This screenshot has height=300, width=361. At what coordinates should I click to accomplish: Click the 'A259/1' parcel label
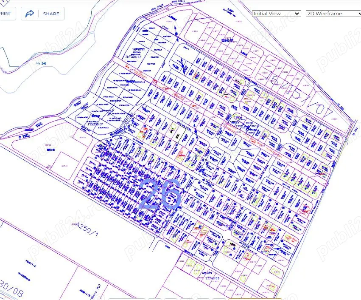tap(87, 229)
